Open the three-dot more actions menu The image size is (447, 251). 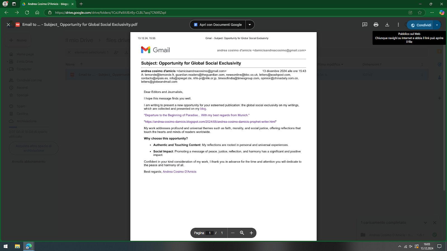[x=398, y=25]
